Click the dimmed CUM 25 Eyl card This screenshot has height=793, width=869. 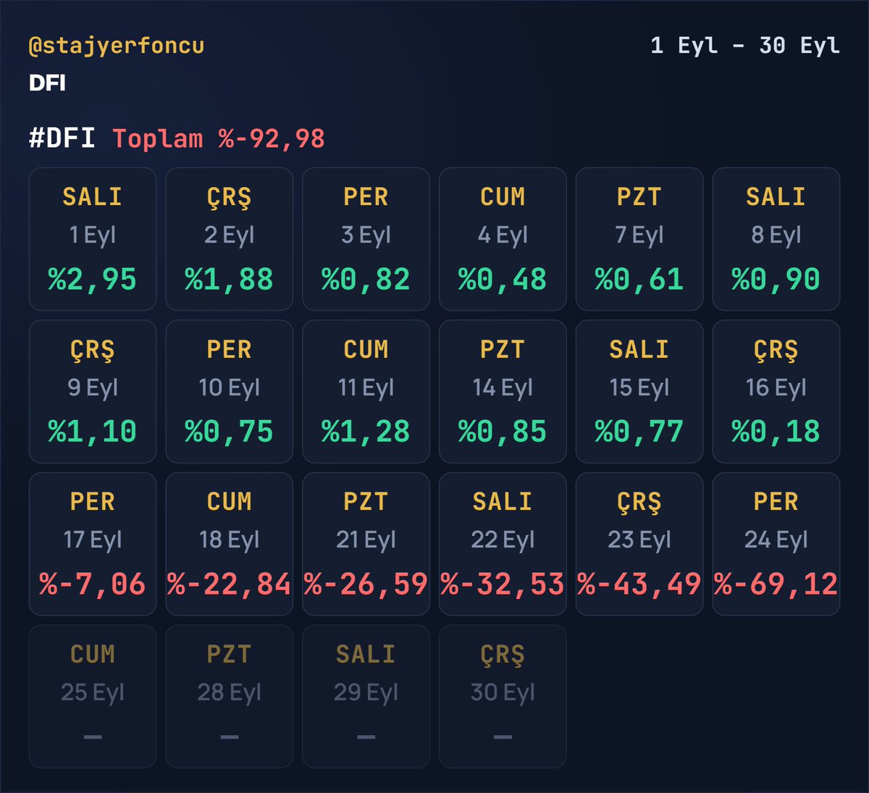(93, 697)
